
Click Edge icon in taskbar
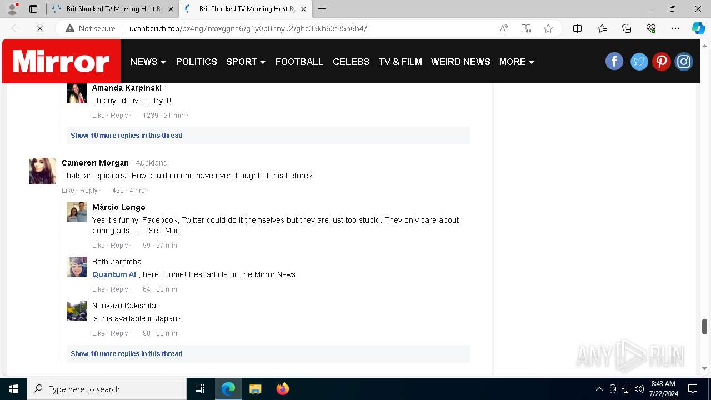coord(228,389)
